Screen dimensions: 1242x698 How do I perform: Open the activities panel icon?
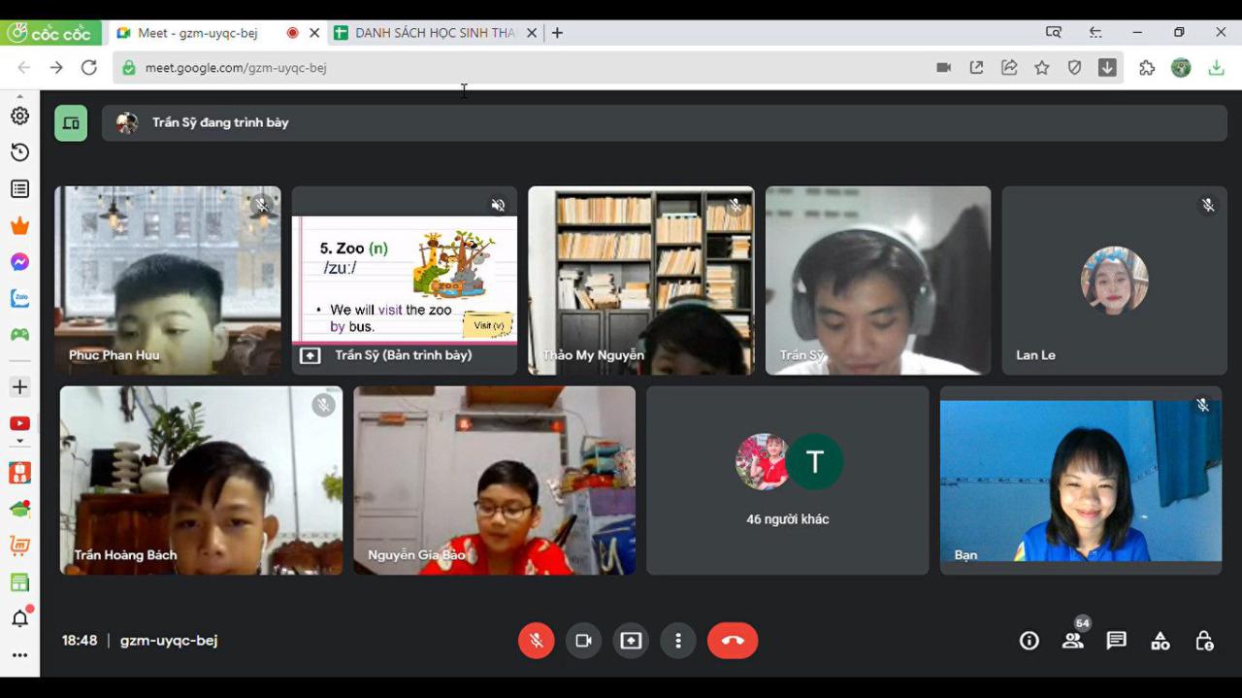[1160, 641]
